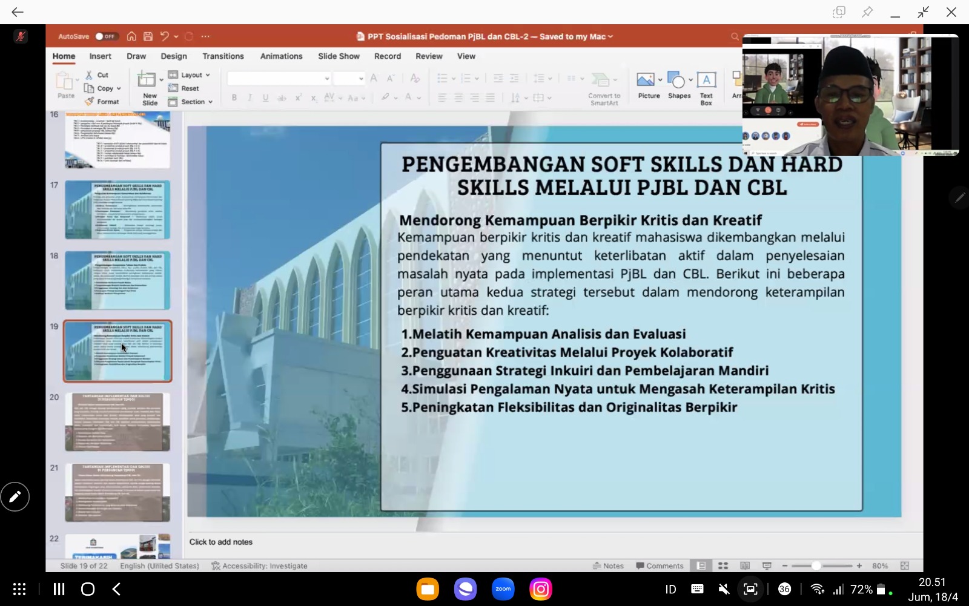Switch to the Draw tab

(x=136, y=56)
